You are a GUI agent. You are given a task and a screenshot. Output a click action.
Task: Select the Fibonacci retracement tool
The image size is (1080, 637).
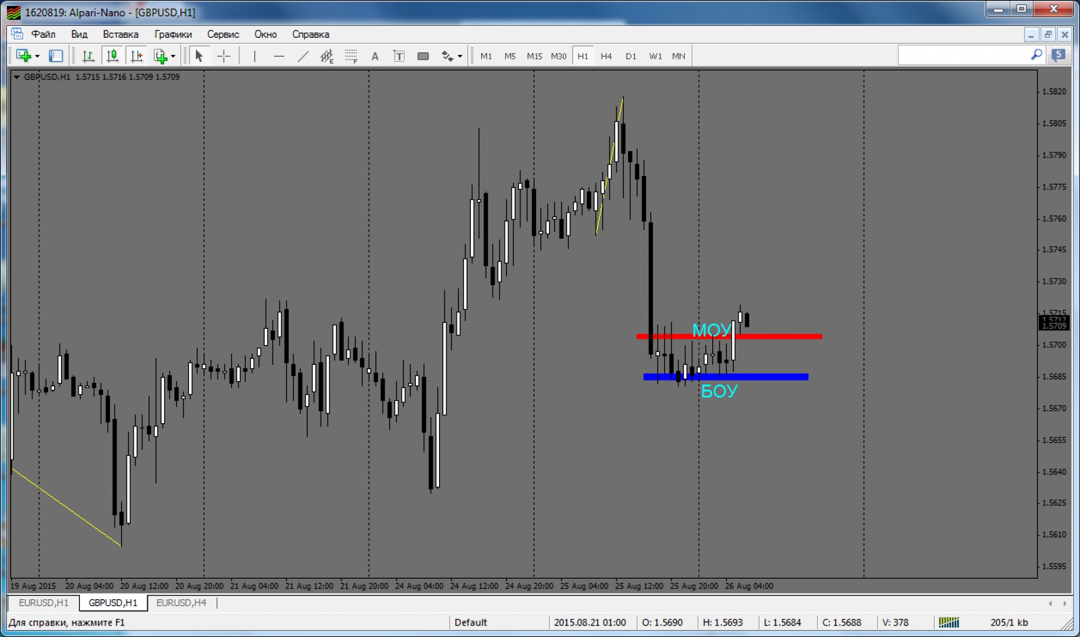point(352,56)
